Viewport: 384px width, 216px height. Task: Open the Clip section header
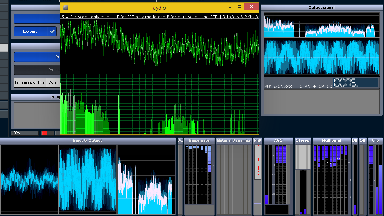(375, 140)
